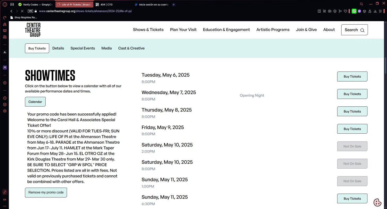Image resolution: width=387 pixels, height=209 pixels.
Task: Search tabs with magnifier icon
Action: click(361, 4)
